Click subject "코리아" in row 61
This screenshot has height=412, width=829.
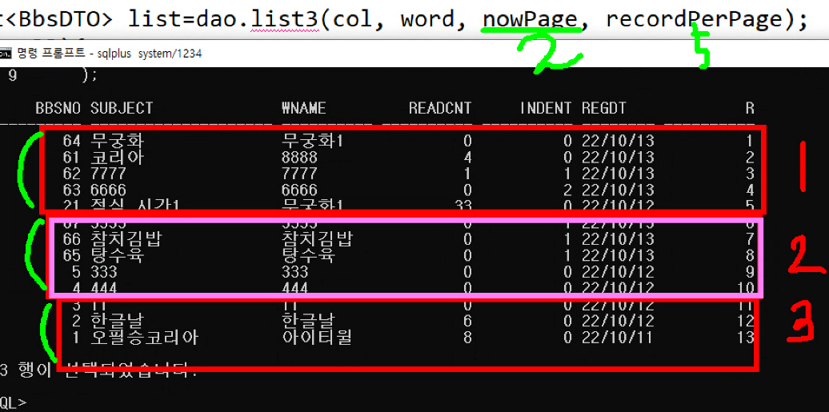pyautogui.click(x=117, y=157)
